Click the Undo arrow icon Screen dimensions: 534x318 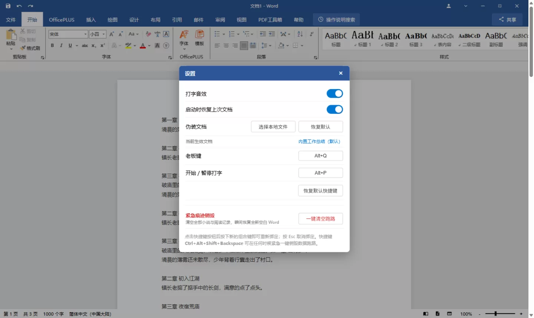point(19,6)
